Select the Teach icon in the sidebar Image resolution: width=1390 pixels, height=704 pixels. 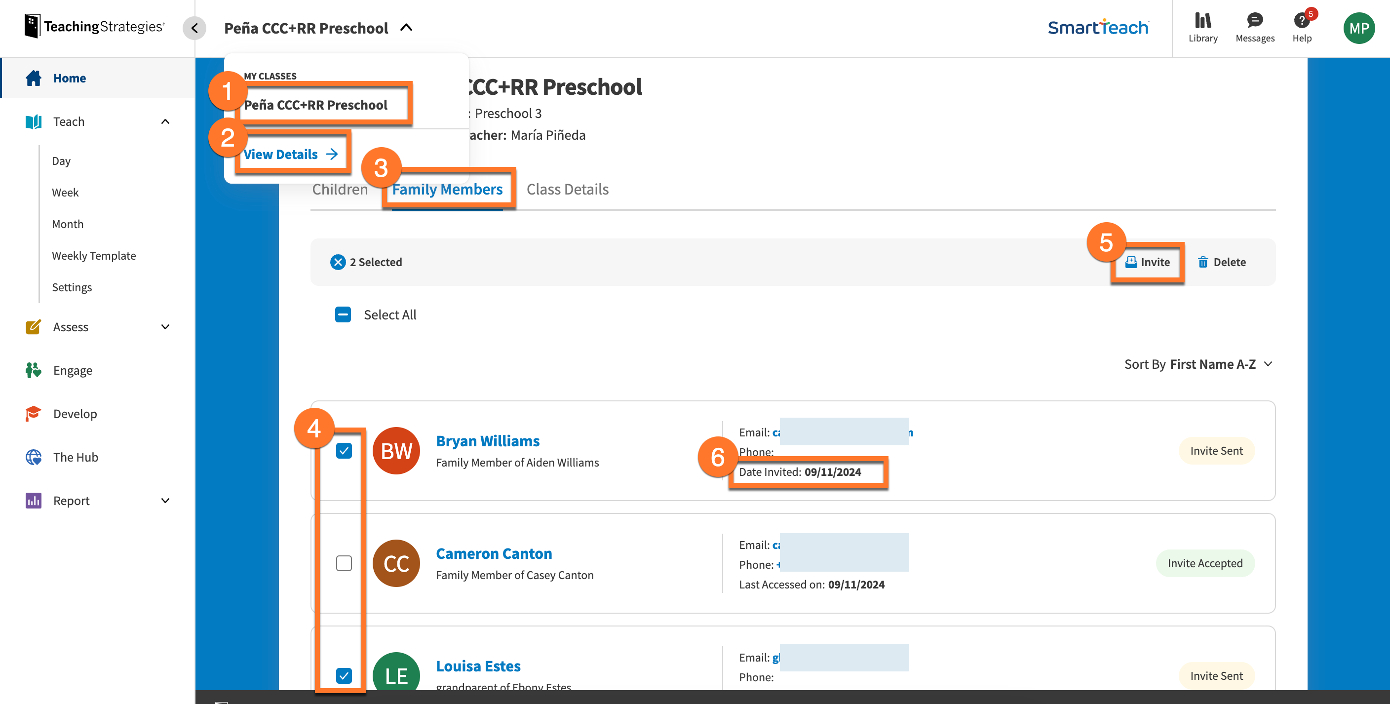[x=33, y=121]
